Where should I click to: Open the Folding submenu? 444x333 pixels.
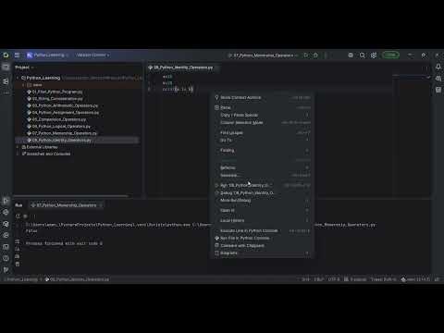[x=263, y=151]
